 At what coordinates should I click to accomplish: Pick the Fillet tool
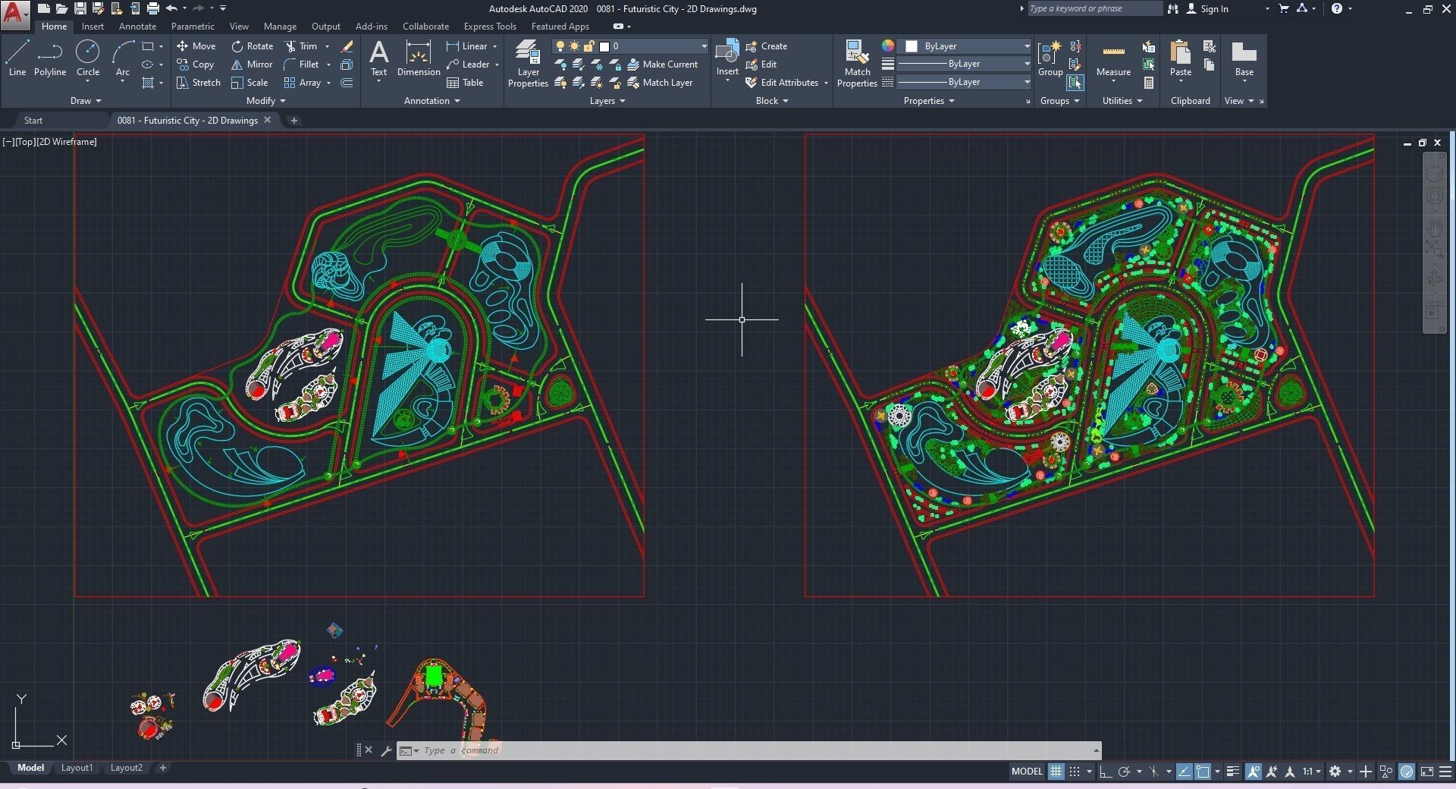click(301, 64)
